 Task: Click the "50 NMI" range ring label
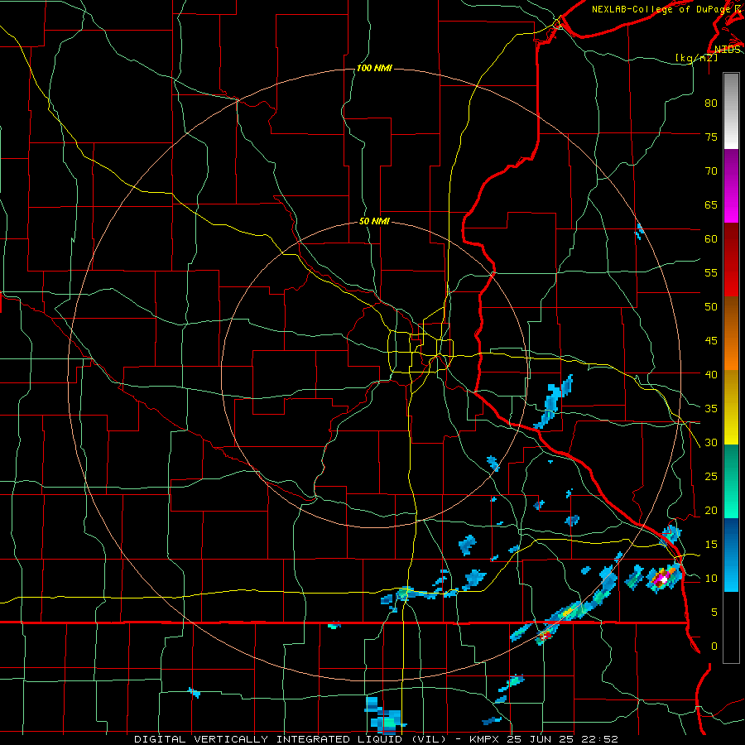[x=374, y=221]
